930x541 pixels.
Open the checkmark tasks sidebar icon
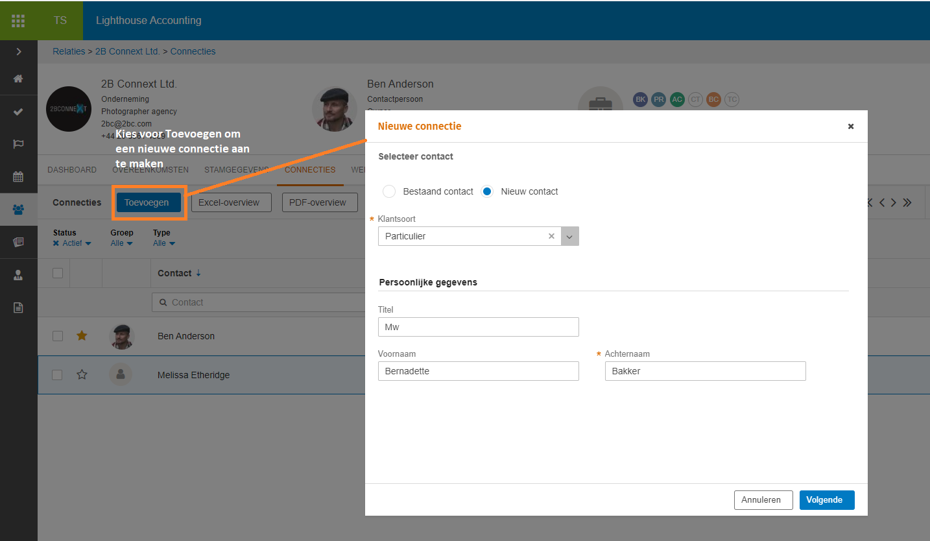pos(18,112)
